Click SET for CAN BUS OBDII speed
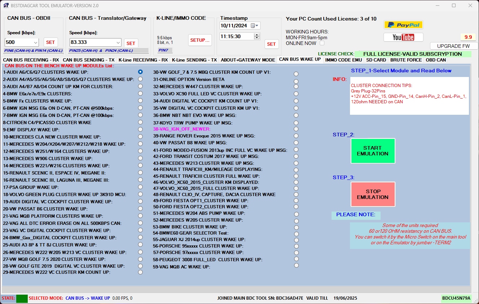The height and width of the screenshot is (304, 479). pos(51,42)
